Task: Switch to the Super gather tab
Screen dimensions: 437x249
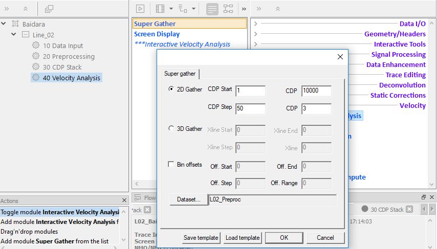Action: pyautogui.click(x=180, y=74)
